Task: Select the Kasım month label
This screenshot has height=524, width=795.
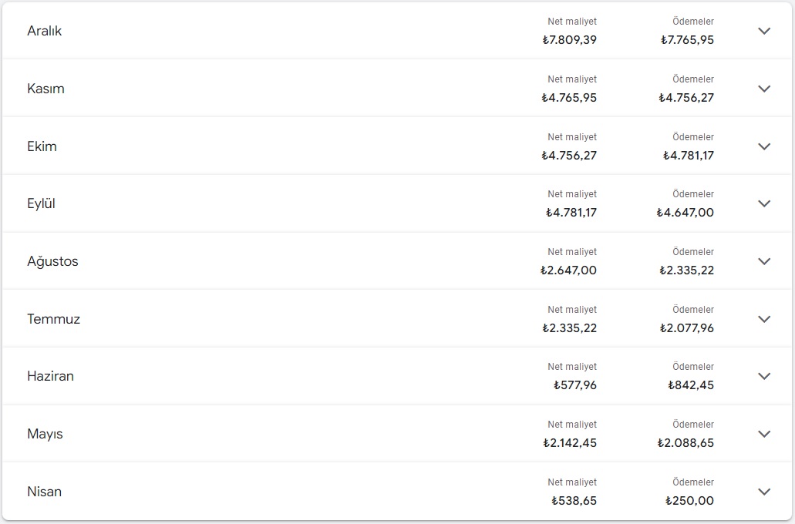Action: click(45, 89)
